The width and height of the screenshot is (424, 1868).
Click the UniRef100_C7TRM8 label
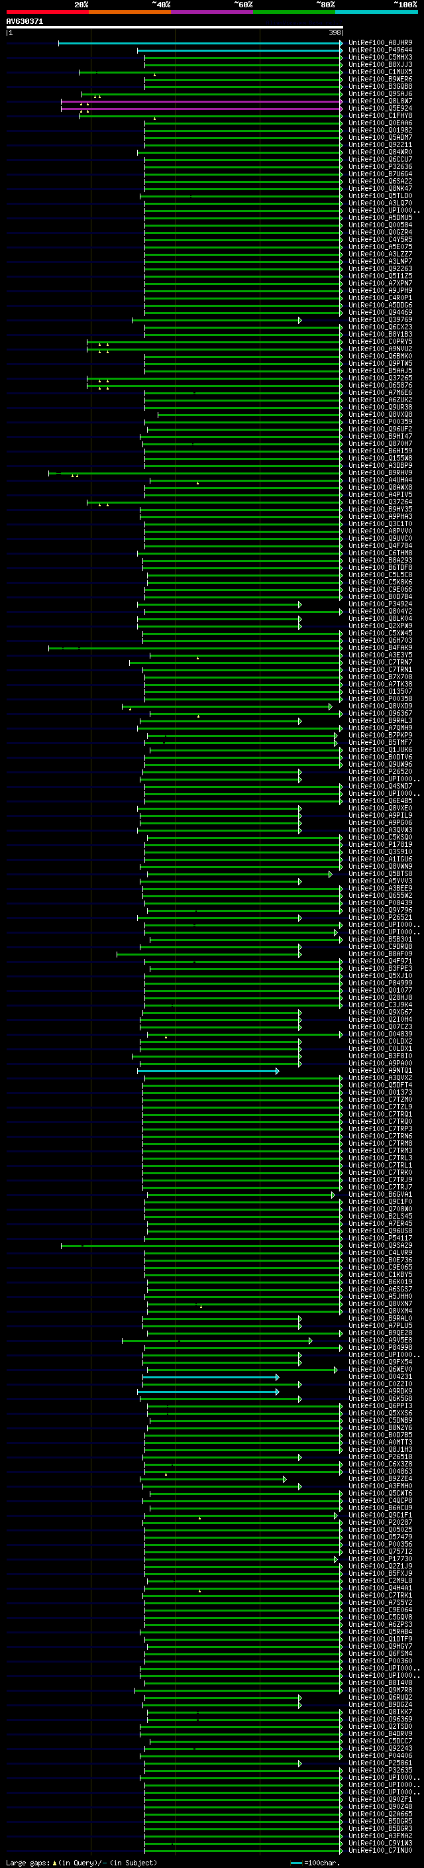[380, 1143]
